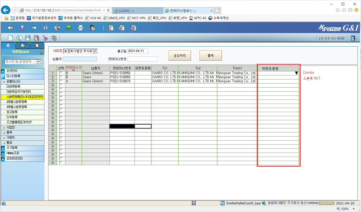
Task: Click the gray trash can delete icon
Action: point(54,38)
